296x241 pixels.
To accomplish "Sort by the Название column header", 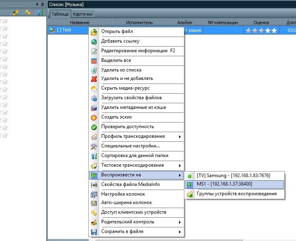I will pos(80,22).
